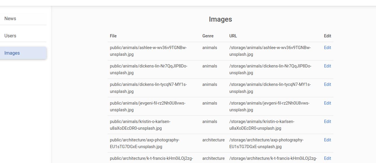This screenshot has width=376, height=163.
Task: Select the /storage/architecture/axp-photography URL cell
Action: (x=266, y=143)
